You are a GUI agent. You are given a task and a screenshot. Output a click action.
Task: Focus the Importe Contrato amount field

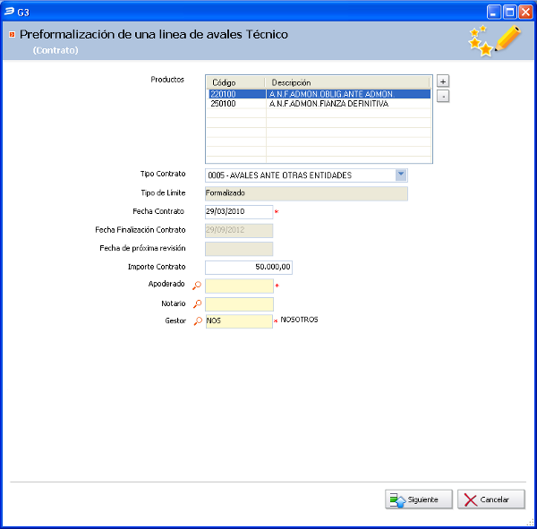coord(249,268)
